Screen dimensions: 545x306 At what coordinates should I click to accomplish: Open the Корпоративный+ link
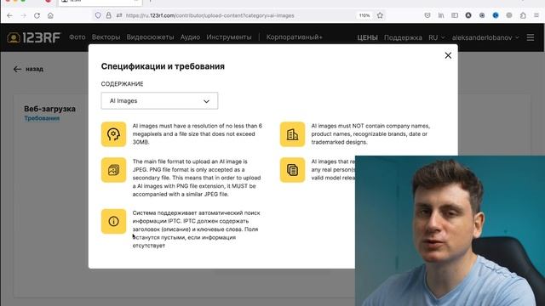pos(295,37)
